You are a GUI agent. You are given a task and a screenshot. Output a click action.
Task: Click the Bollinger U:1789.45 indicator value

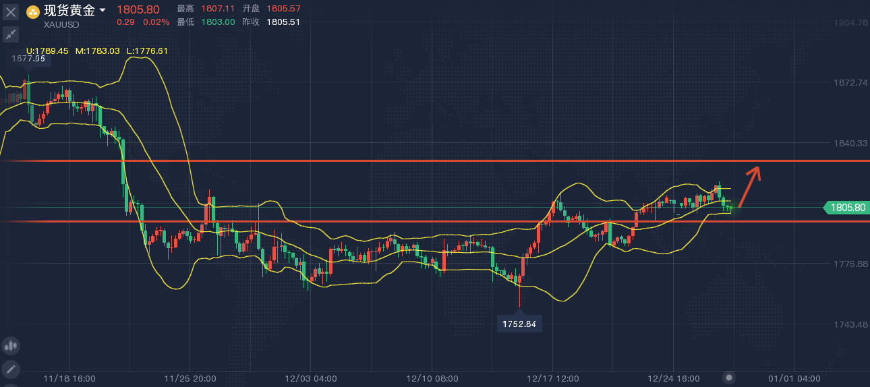[47, 51]
